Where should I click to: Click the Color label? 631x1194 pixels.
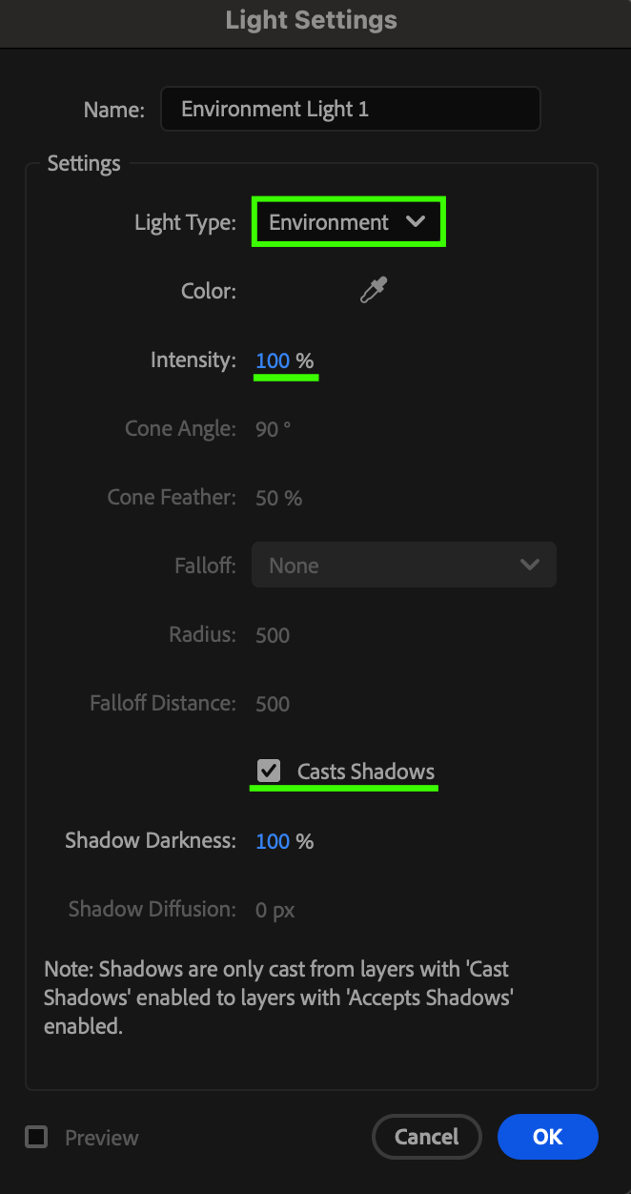click(x=208, y=291)
